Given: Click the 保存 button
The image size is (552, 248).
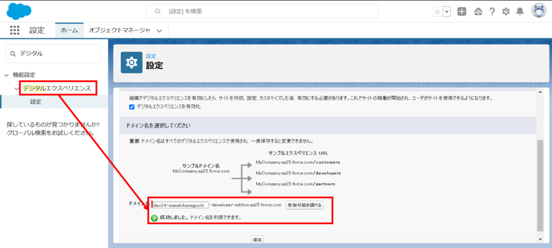Looking at the screenshot, I should 257,239.
